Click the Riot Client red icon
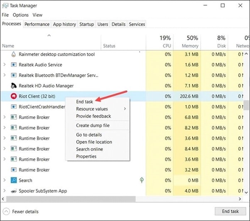250x221 pixels. coord(13,96)
